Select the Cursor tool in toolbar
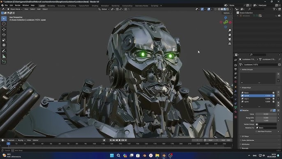The width and height of the screenshot is (282, 159). click(x=4, y=24)
